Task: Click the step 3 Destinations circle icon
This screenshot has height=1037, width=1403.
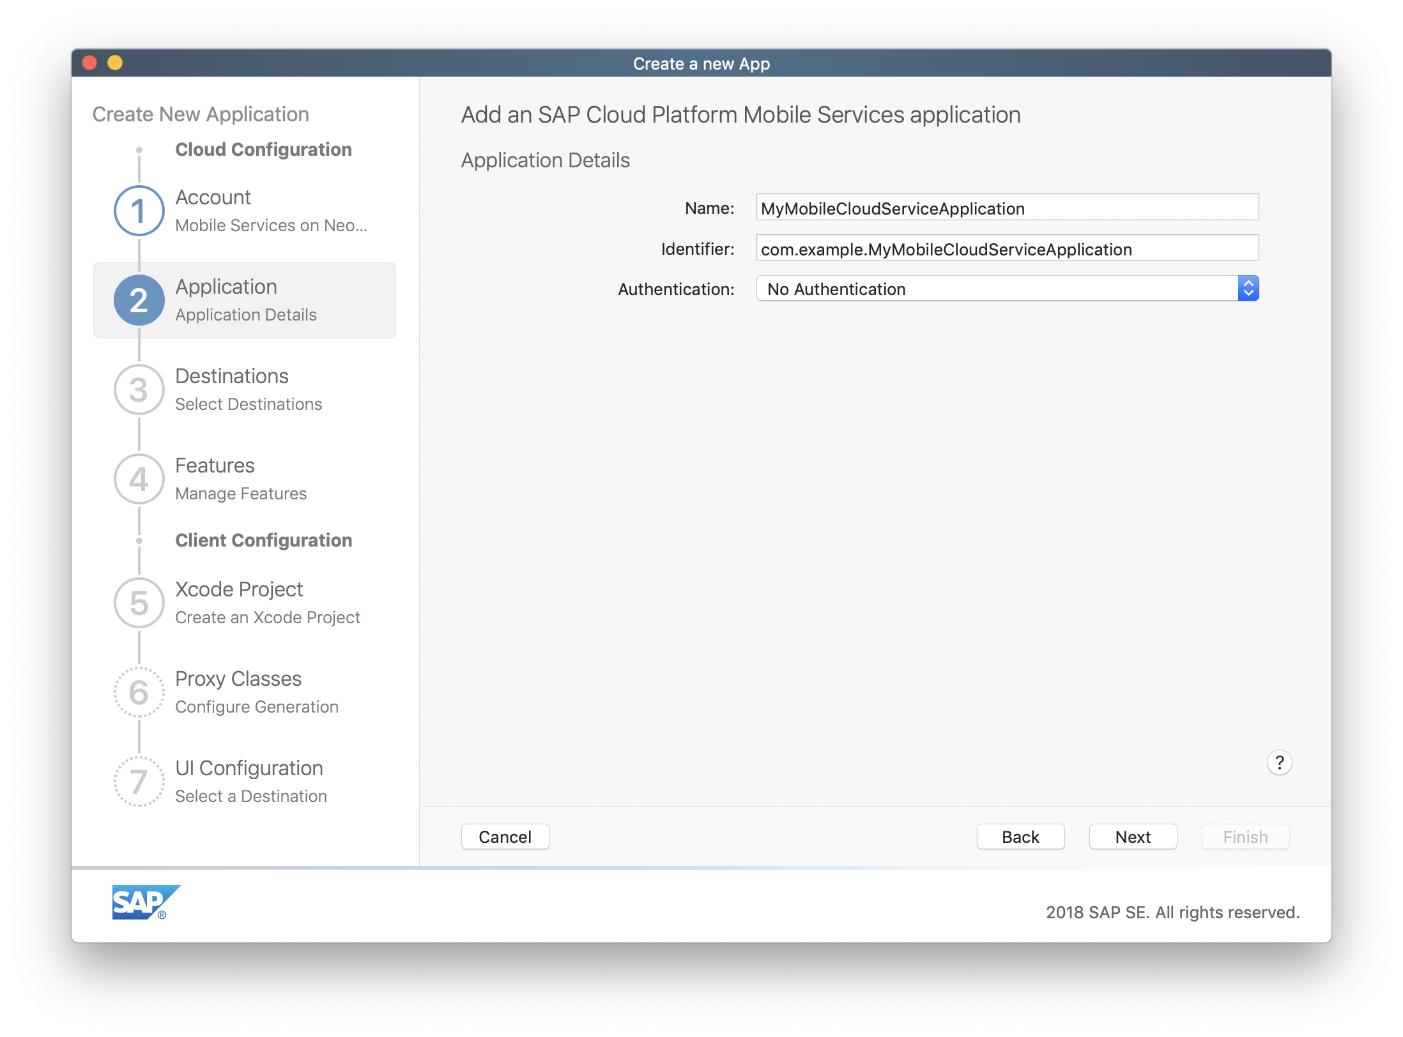Action: pos(139,390)
